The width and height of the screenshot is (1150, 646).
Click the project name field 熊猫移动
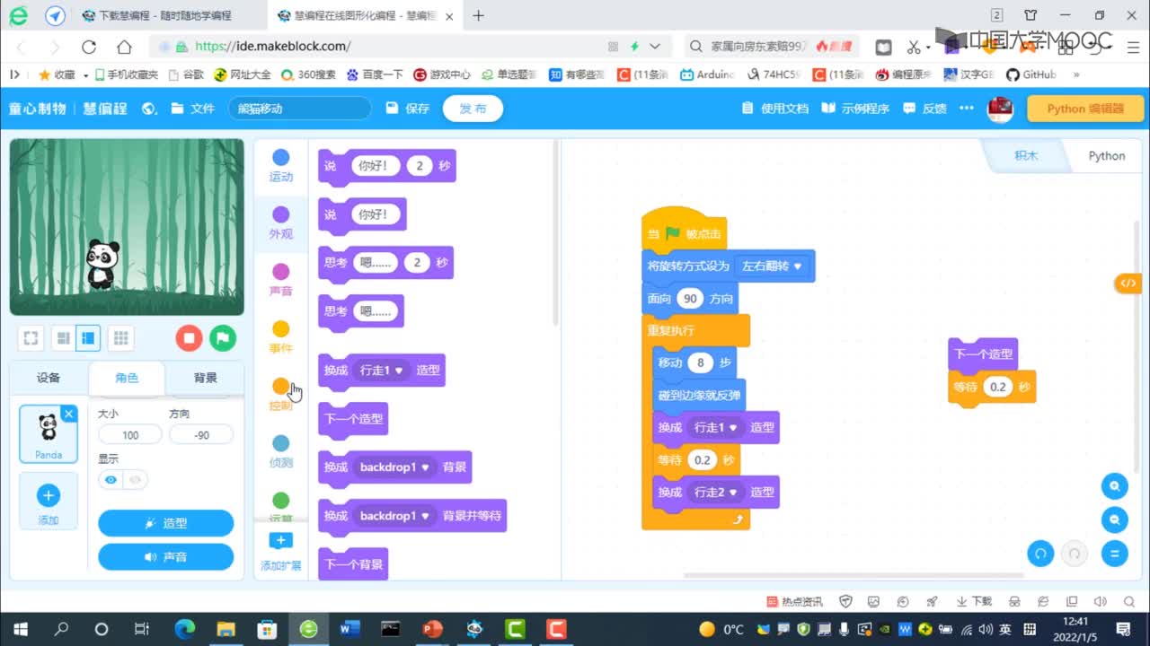[300, 109]
